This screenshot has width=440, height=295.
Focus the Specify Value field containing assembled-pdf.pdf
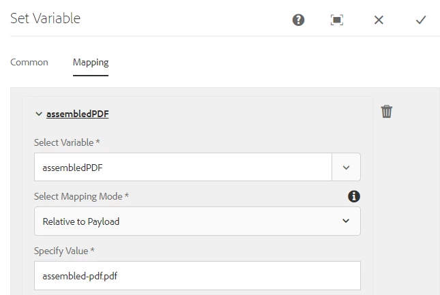coord(197,276)
